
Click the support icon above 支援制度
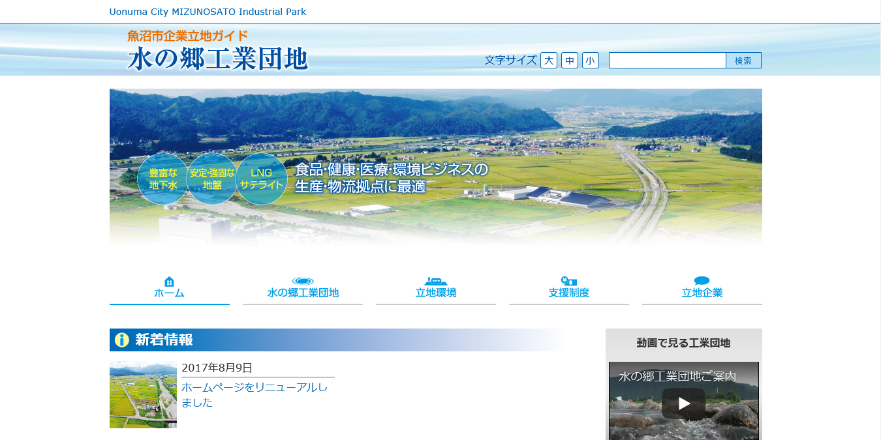coord(569,281)
